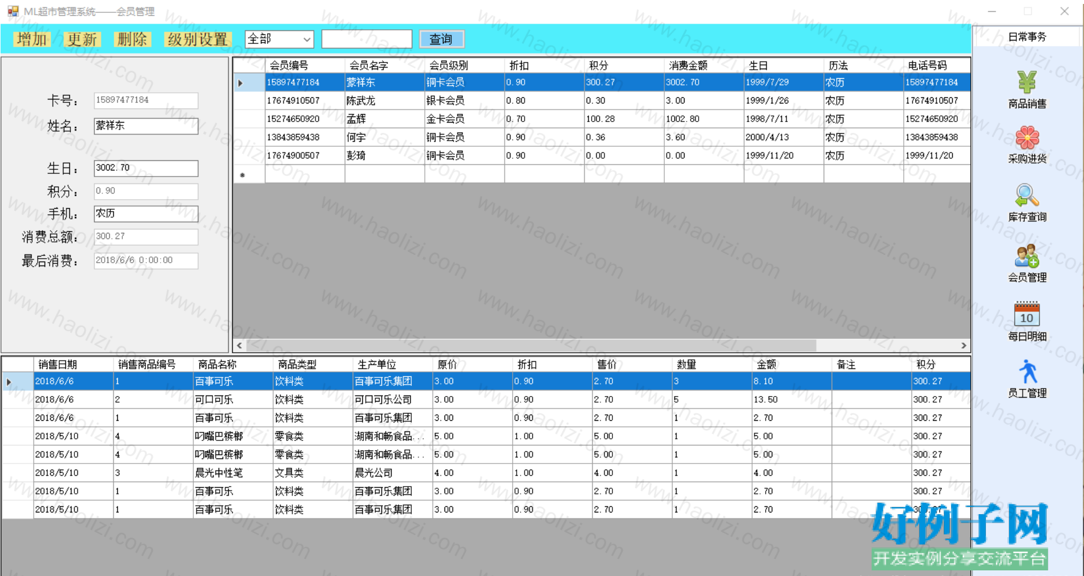Select member row 彭琦
This screenshot has height=576, width=1084.
click(602, 156)
